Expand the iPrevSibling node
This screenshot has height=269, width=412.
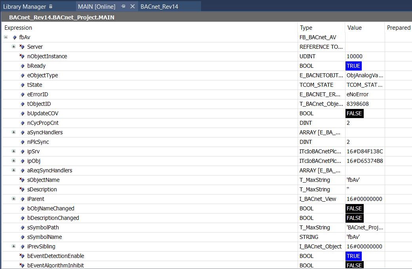click(x=14, y=246)
